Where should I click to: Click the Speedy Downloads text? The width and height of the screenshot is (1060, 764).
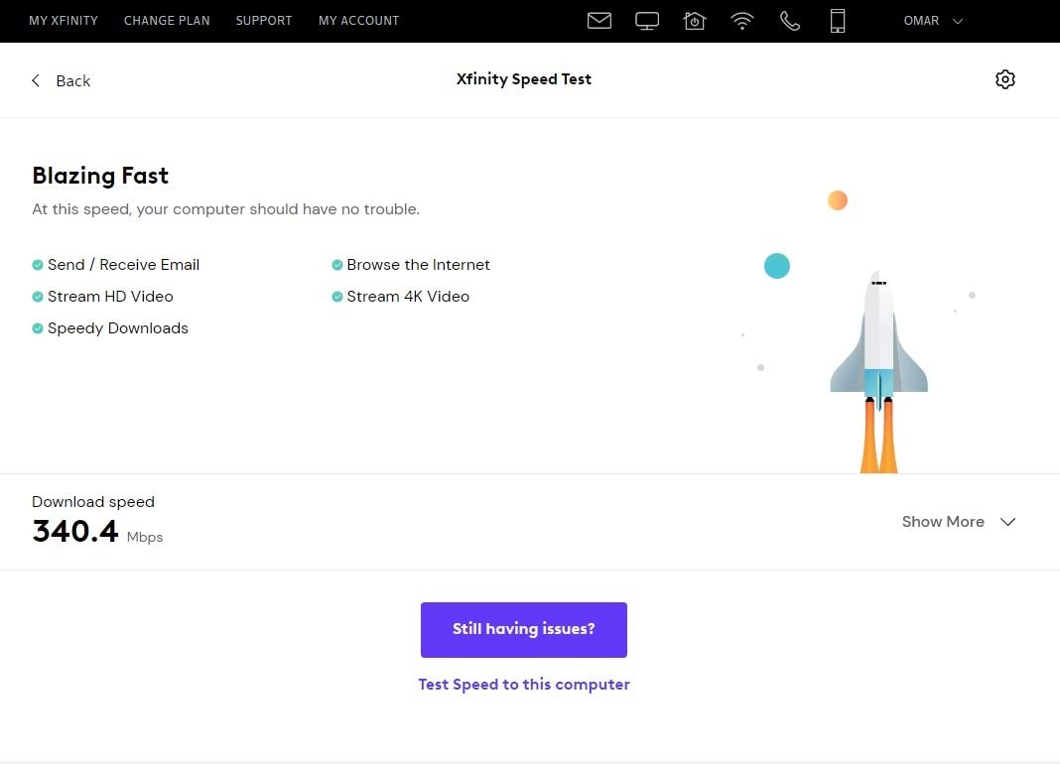(x=118, y=328)
